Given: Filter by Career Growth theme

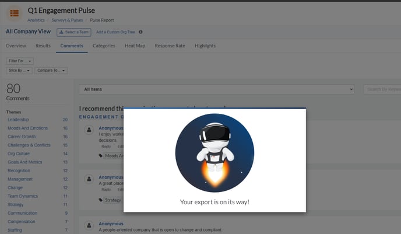Looking at the screenshot, I should click(22, 137).
